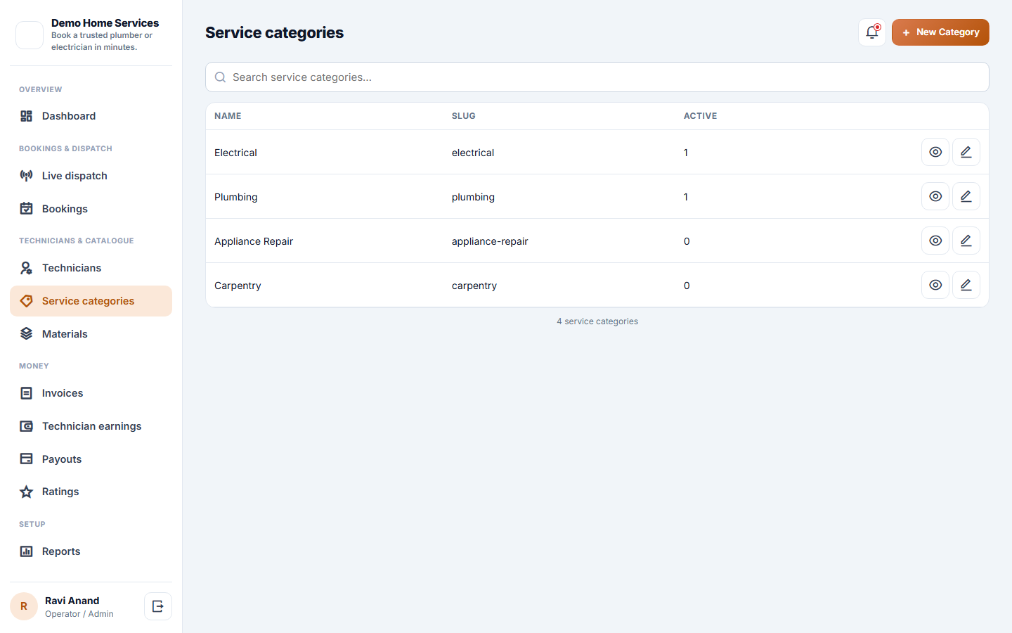Screen dimensions: 1012x633
Task: Open Technician earnings
Action: pyautogui.click(x=91, y=426)
